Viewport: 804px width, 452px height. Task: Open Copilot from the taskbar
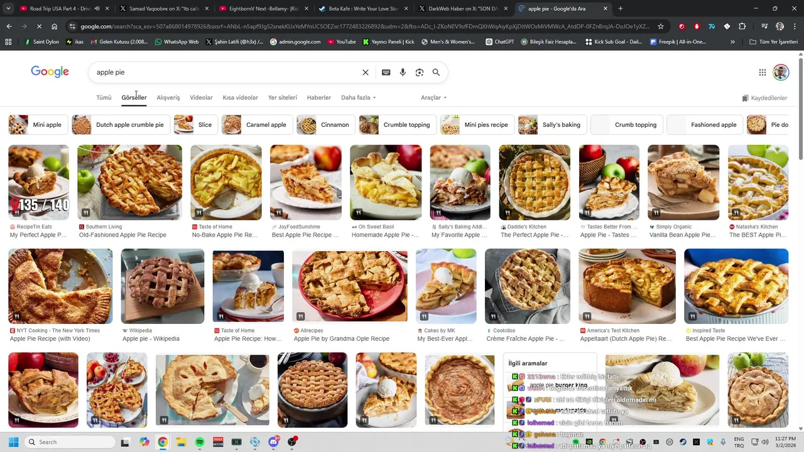(x=144, y=442)
